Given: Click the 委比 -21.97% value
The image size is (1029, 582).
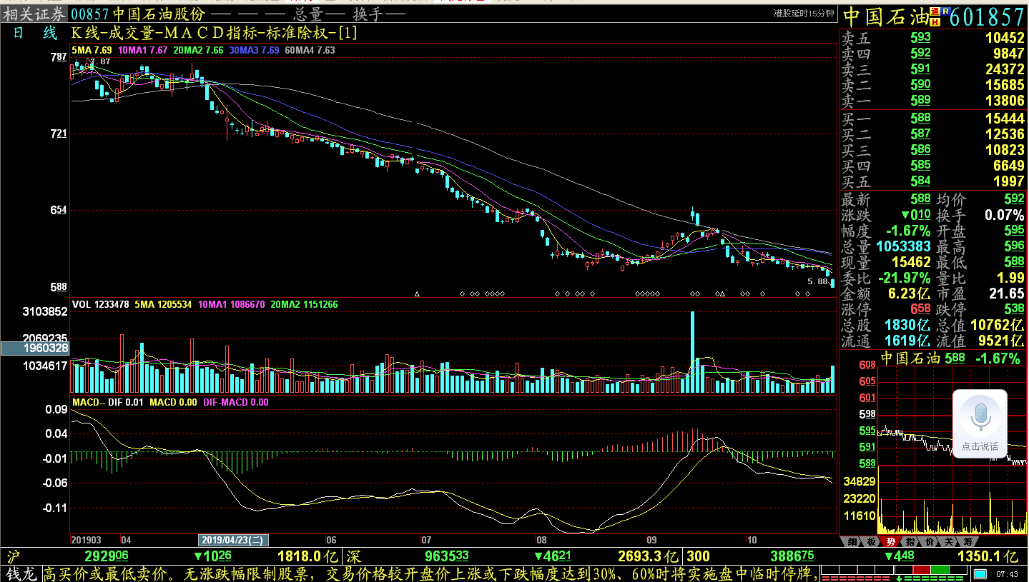Looking at the screenshot, I should coord(905,278).
